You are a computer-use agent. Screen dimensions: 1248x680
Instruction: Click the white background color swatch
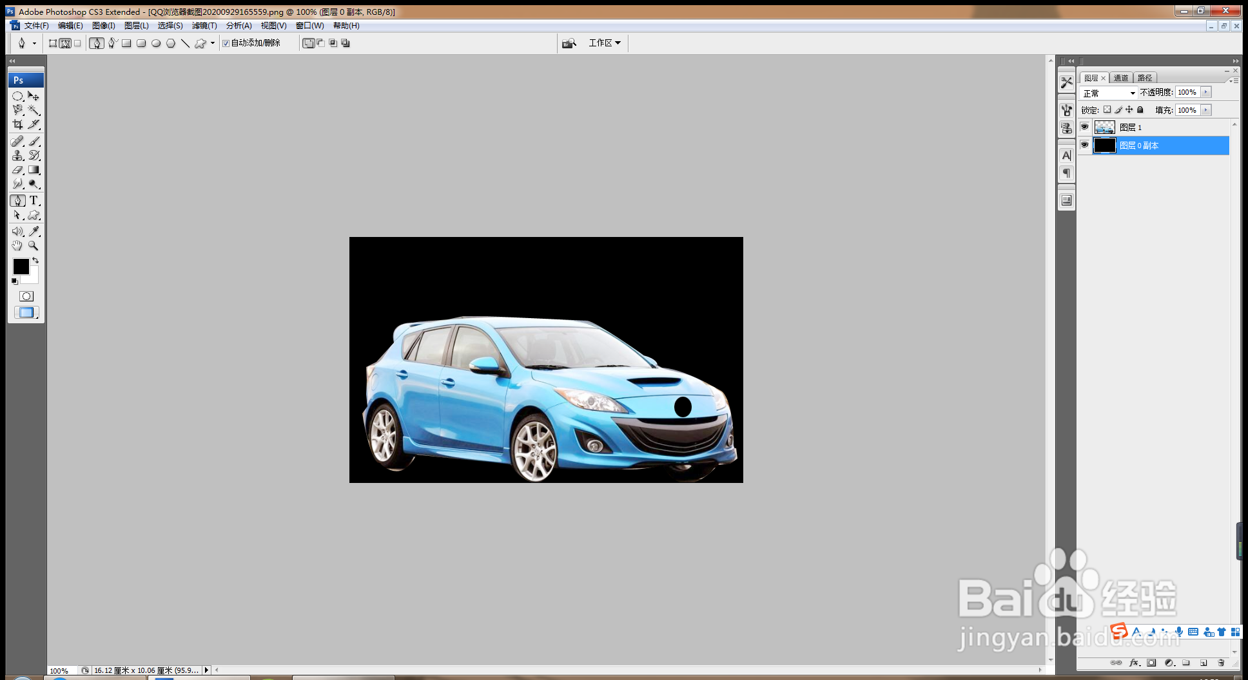pos(32,278)
